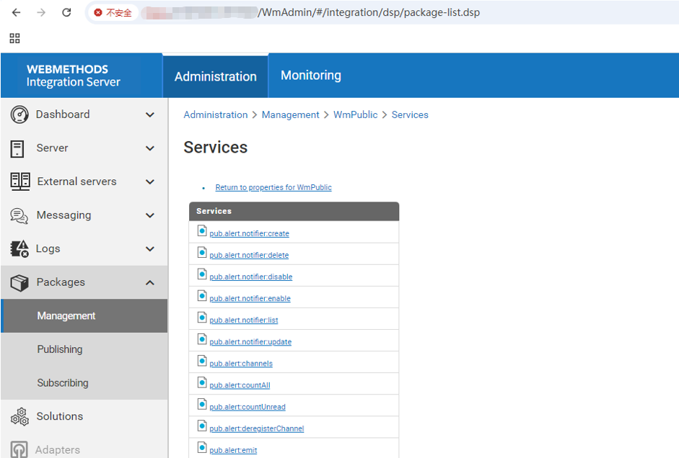Click Return to properties for WmPublic
This screenshot has height=458, width=679.
click(x=273, y=187)
